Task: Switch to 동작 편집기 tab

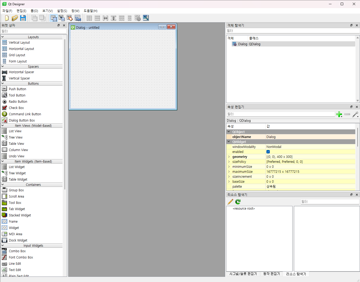Action: click(271, 274)
